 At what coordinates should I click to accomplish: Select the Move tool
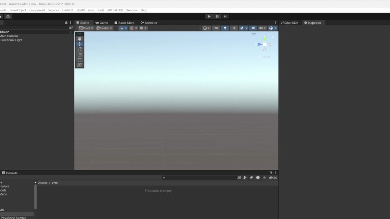[80, 44]
